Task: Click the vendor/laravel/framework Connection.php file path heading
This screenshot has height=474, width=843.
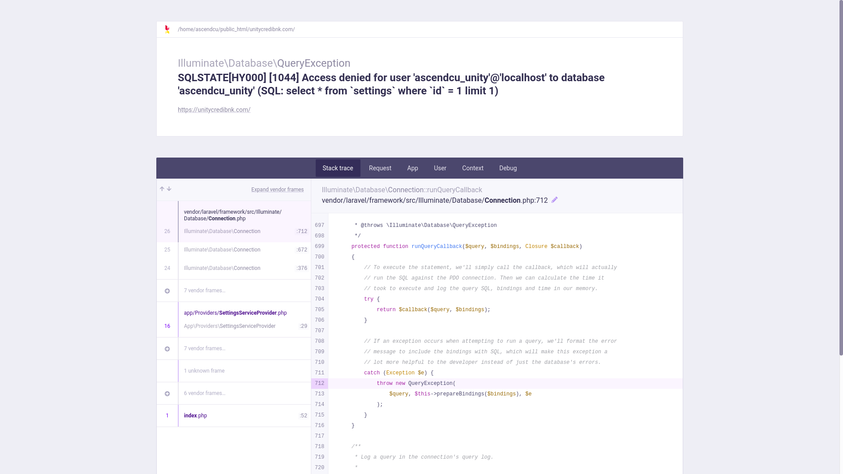Action: 435,201
